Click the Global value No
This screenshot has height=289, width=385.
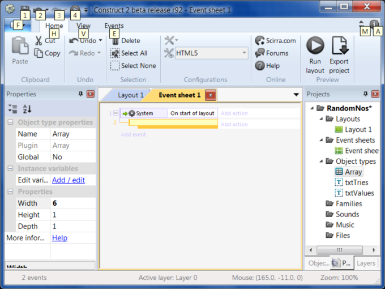click(73, 157)
